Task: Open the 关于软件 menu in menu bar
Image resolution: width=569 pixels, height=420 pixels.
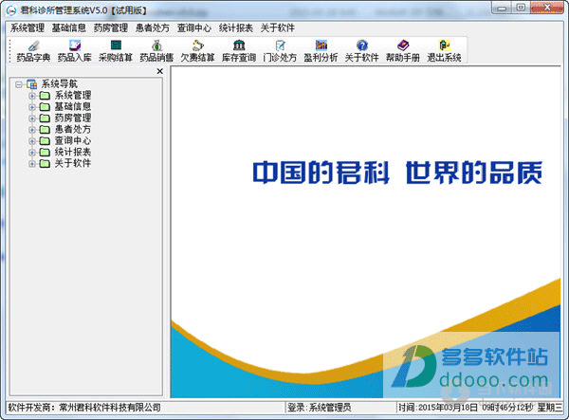Action: (278, 27)
